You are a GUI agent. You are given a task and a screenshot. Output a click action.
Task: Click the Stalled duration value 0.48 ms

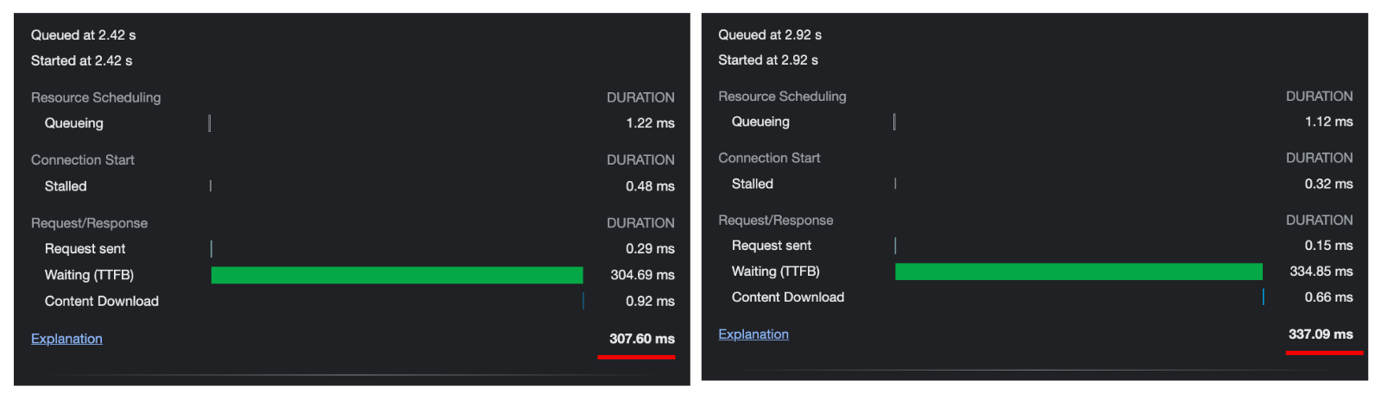tap(650, 186)
